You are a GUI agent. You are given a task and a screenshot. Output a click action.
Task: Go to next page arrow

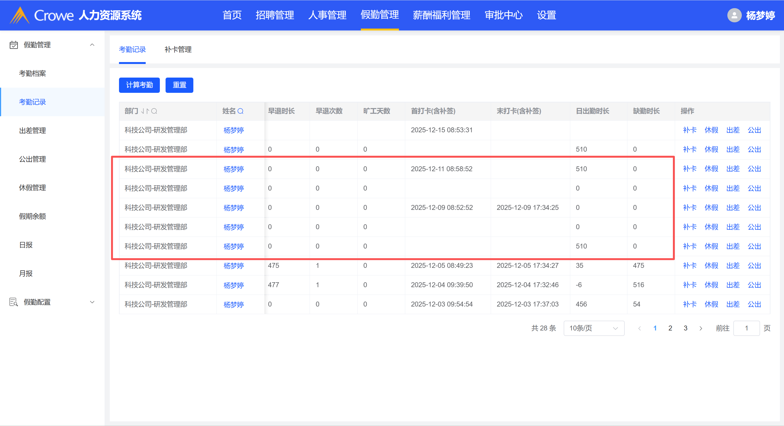701,328
